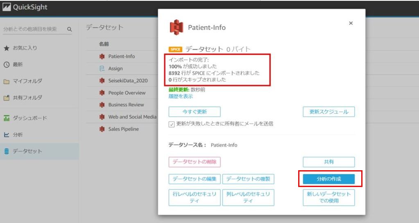Viewport: 419px width, 223px height.
Task: Open 共有フォルダ in the sidebar
Action: click(x=27, y=98)
